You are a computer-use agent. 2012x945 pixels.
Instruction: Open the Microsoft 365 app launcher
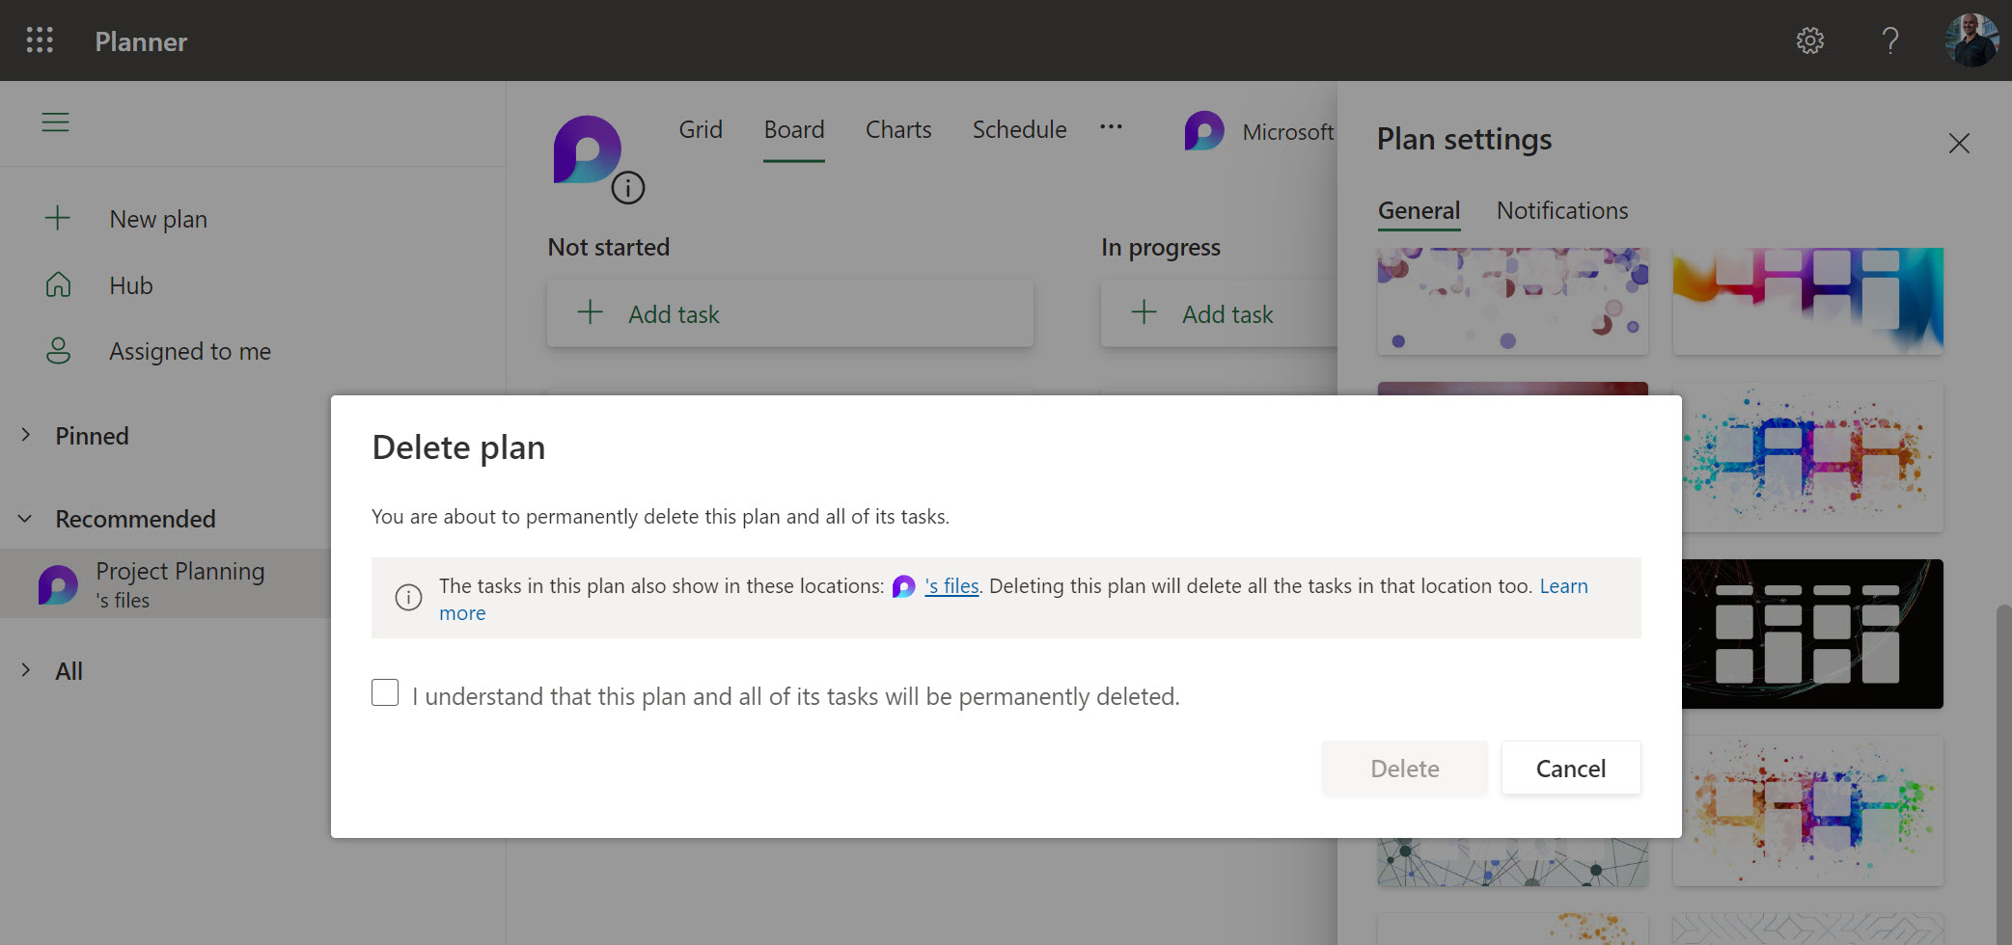[x=39, y=40]
